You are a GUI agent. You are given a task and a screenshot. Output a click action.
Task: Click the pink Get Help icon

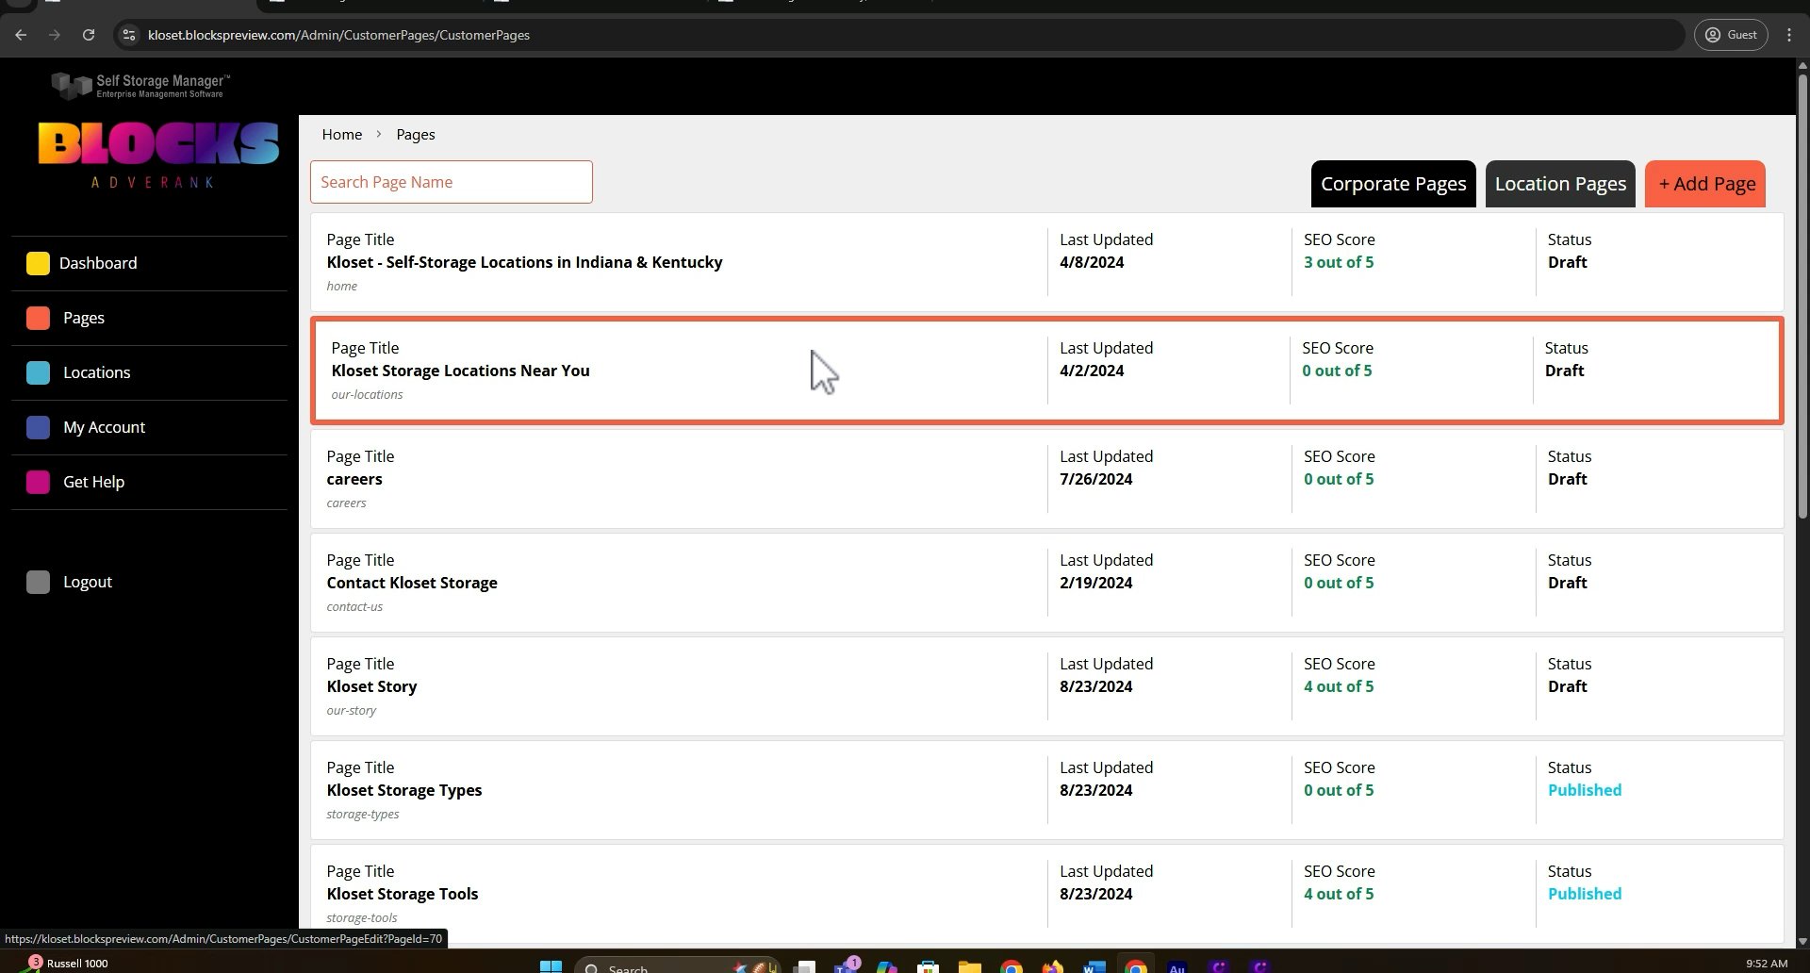tap(38, 482)
